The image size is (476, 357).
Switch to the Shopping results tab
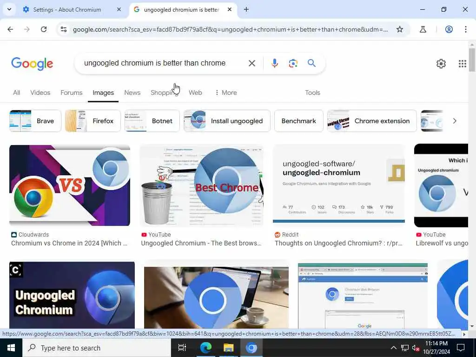tap(165, 93)
